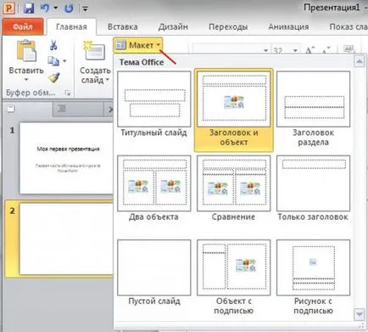The image size is (368, 332).
Task: Choose the Заголовок и объект layout
Action: tap(234, 110)
